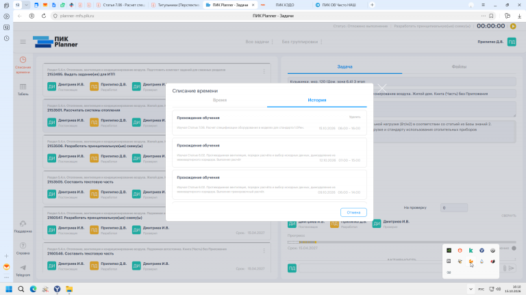Switch to the ПИК КЗДО browser tab
The height and width of the screenshot is (295, 526).
(284, 5)
